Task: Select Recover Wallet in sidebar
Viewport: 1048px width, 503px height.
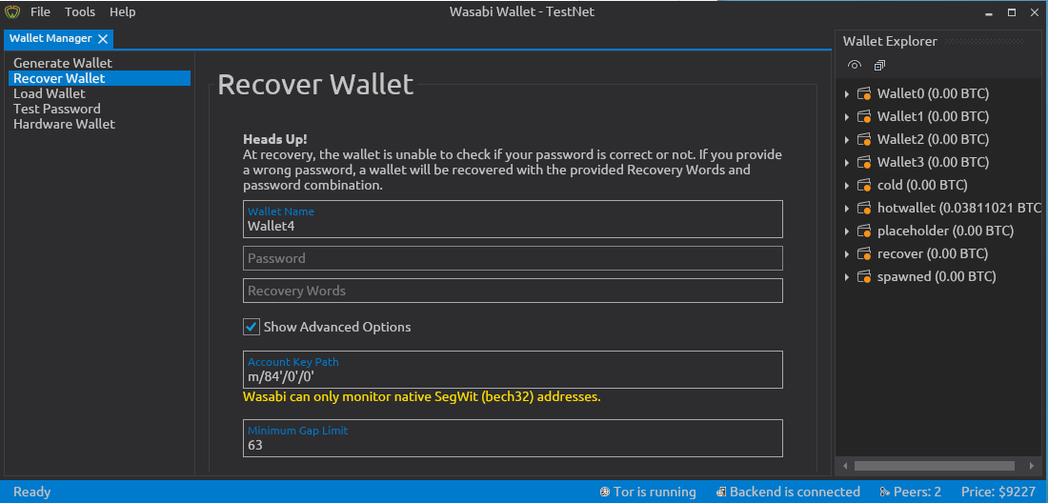Action: [x=100, y=78]
